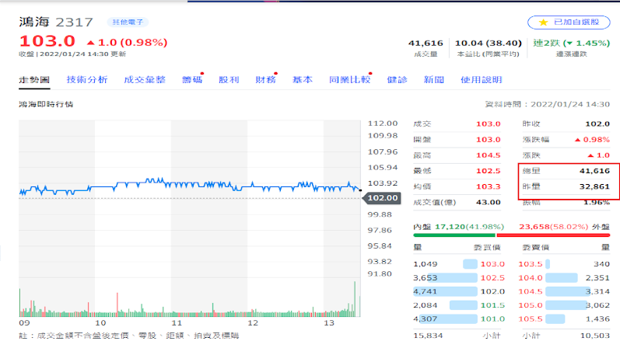Click the 總量 value 41,616 in table
The height and width of the screenshot is (348, 620).
[x=594, y=171]
